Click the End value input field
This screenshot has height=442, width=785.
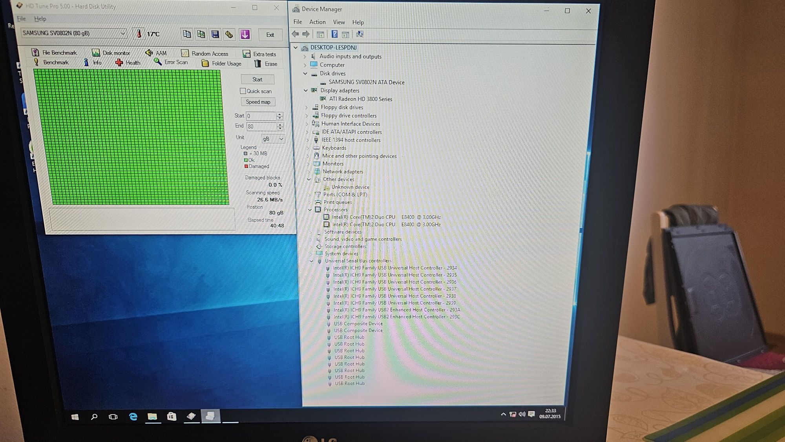click(x=261, y=126)
